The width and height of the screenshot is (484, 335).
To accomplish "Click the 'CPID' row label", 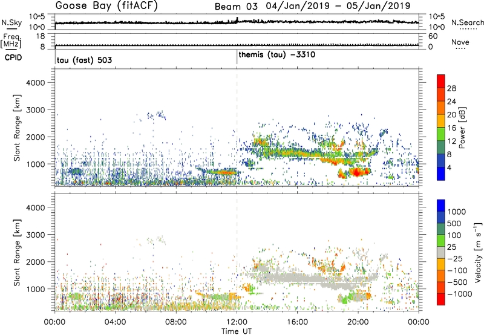I will point(13,57).
